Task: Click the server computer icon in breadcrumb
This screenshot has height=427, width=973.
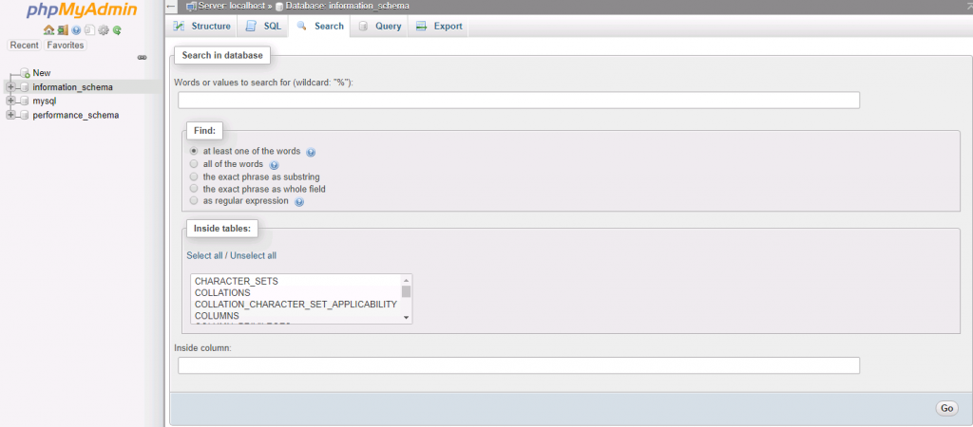Action: 192,7
